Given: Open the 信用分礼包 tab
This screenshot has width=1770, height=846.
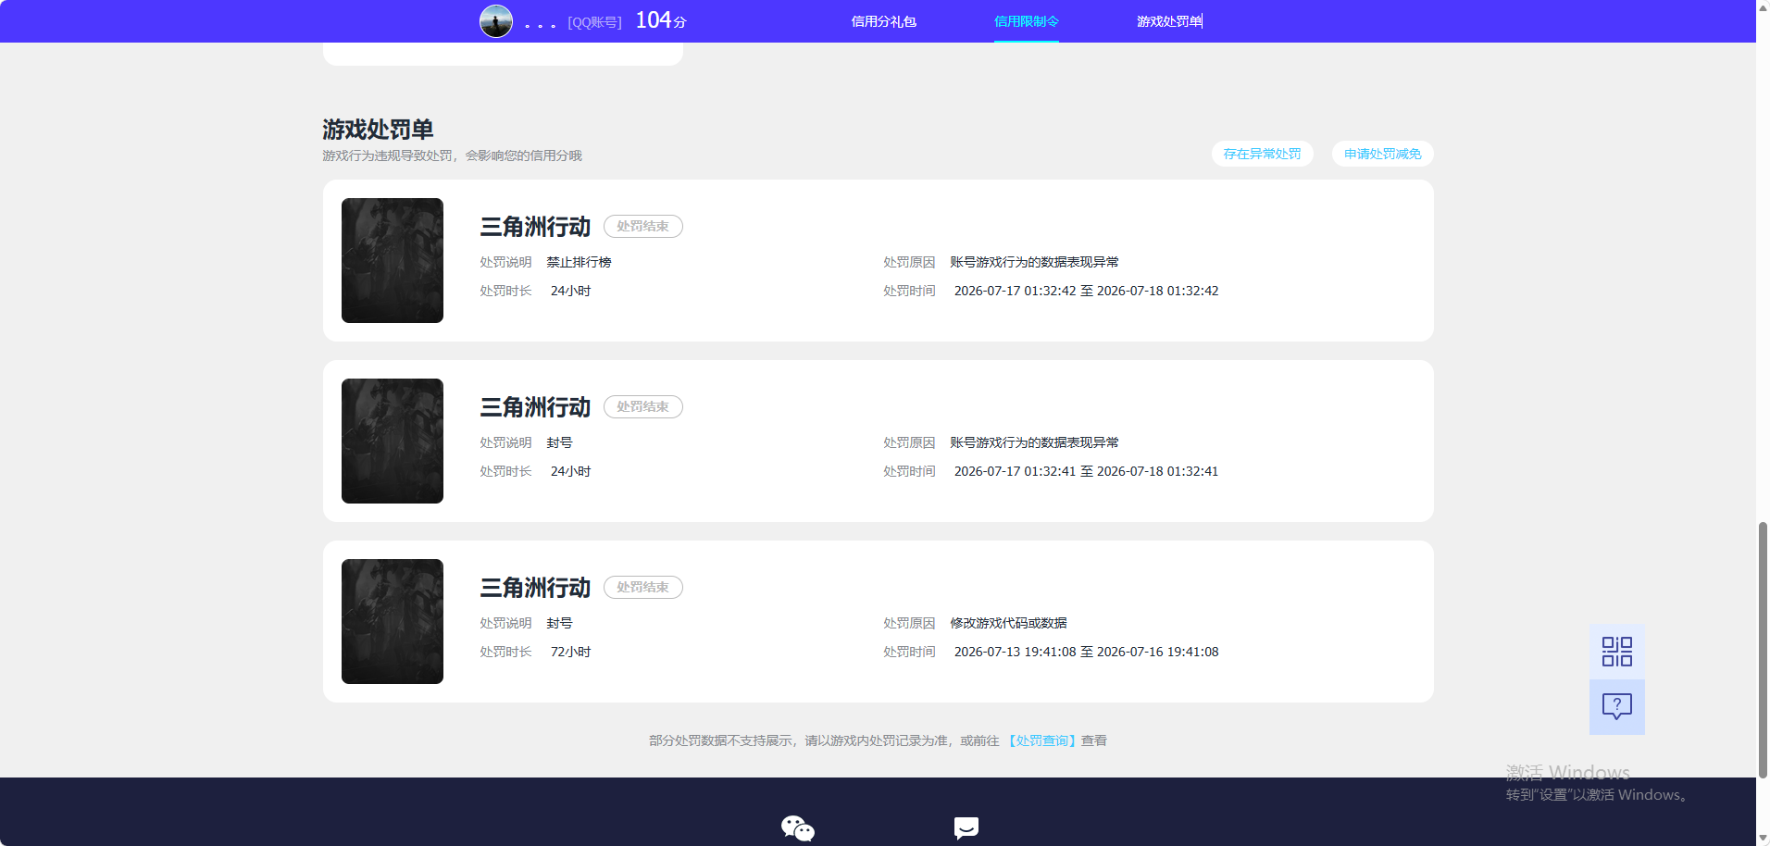Looking at the screenshot, I should point(883,21).
